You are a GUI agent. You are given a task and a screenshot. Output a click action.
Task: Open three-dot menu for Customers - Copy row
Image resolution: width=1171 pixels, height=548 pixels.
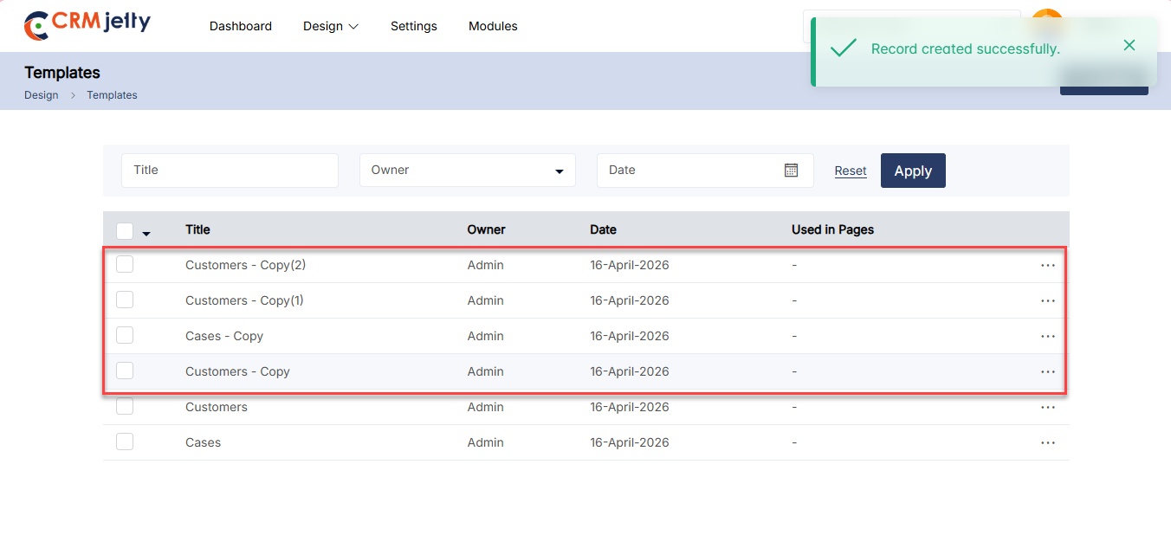pyautogui.click(x=1047, y=372)
